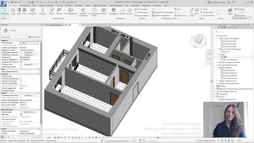This screenshot has height=143, width=254.
Task: Select the Стеновое ограждение tool
Action: tap(83, 12)
